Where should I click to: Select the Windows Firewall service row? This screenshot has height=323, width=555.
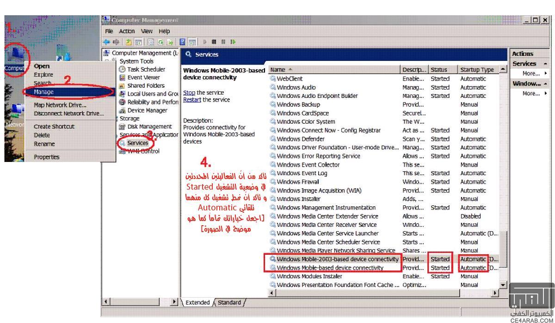(384, 182)
